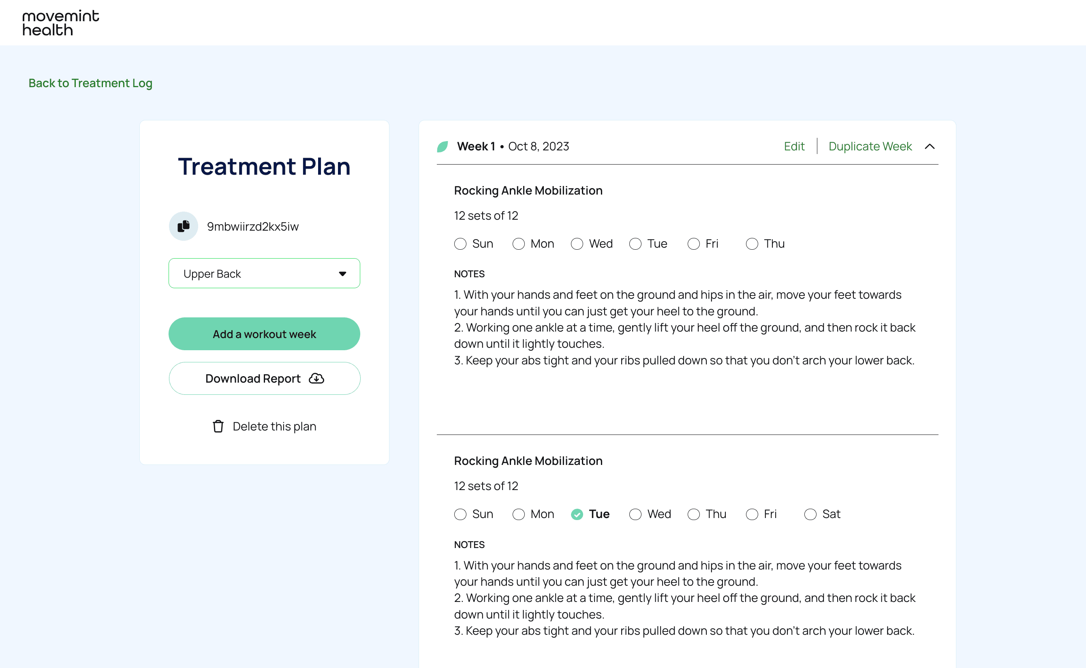Select Mon on the first exercise
Viewport: 1086px width, 668px height.
point(519,244)
